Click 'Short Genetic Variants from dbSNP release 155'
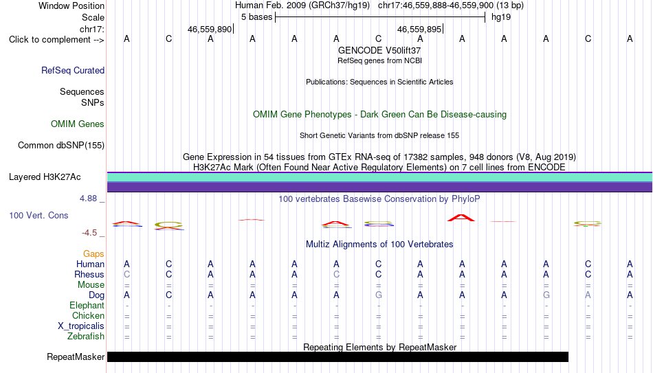 pyautogui.click(x=379, y=136)
